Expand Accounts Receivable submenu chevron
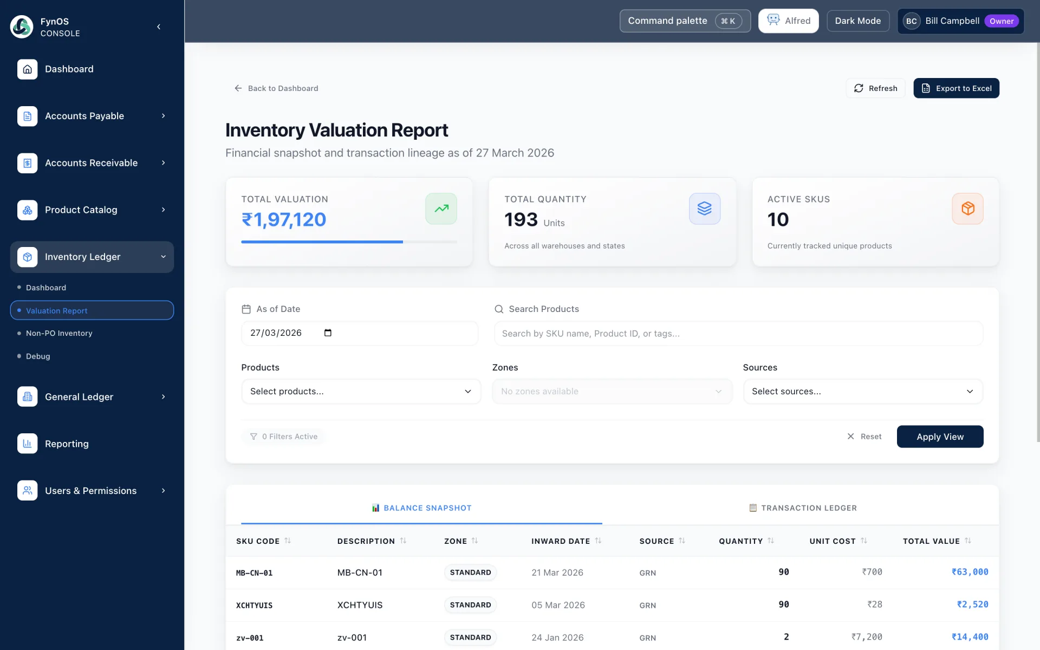The width and height of the screenshot is (1040, 650). [x=163, y=163]
